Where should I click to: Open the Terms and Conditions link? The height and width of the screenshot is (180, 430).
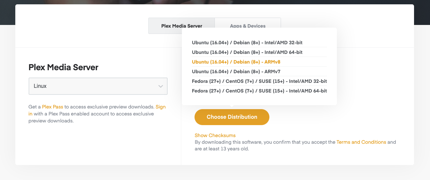click(361, 142)
